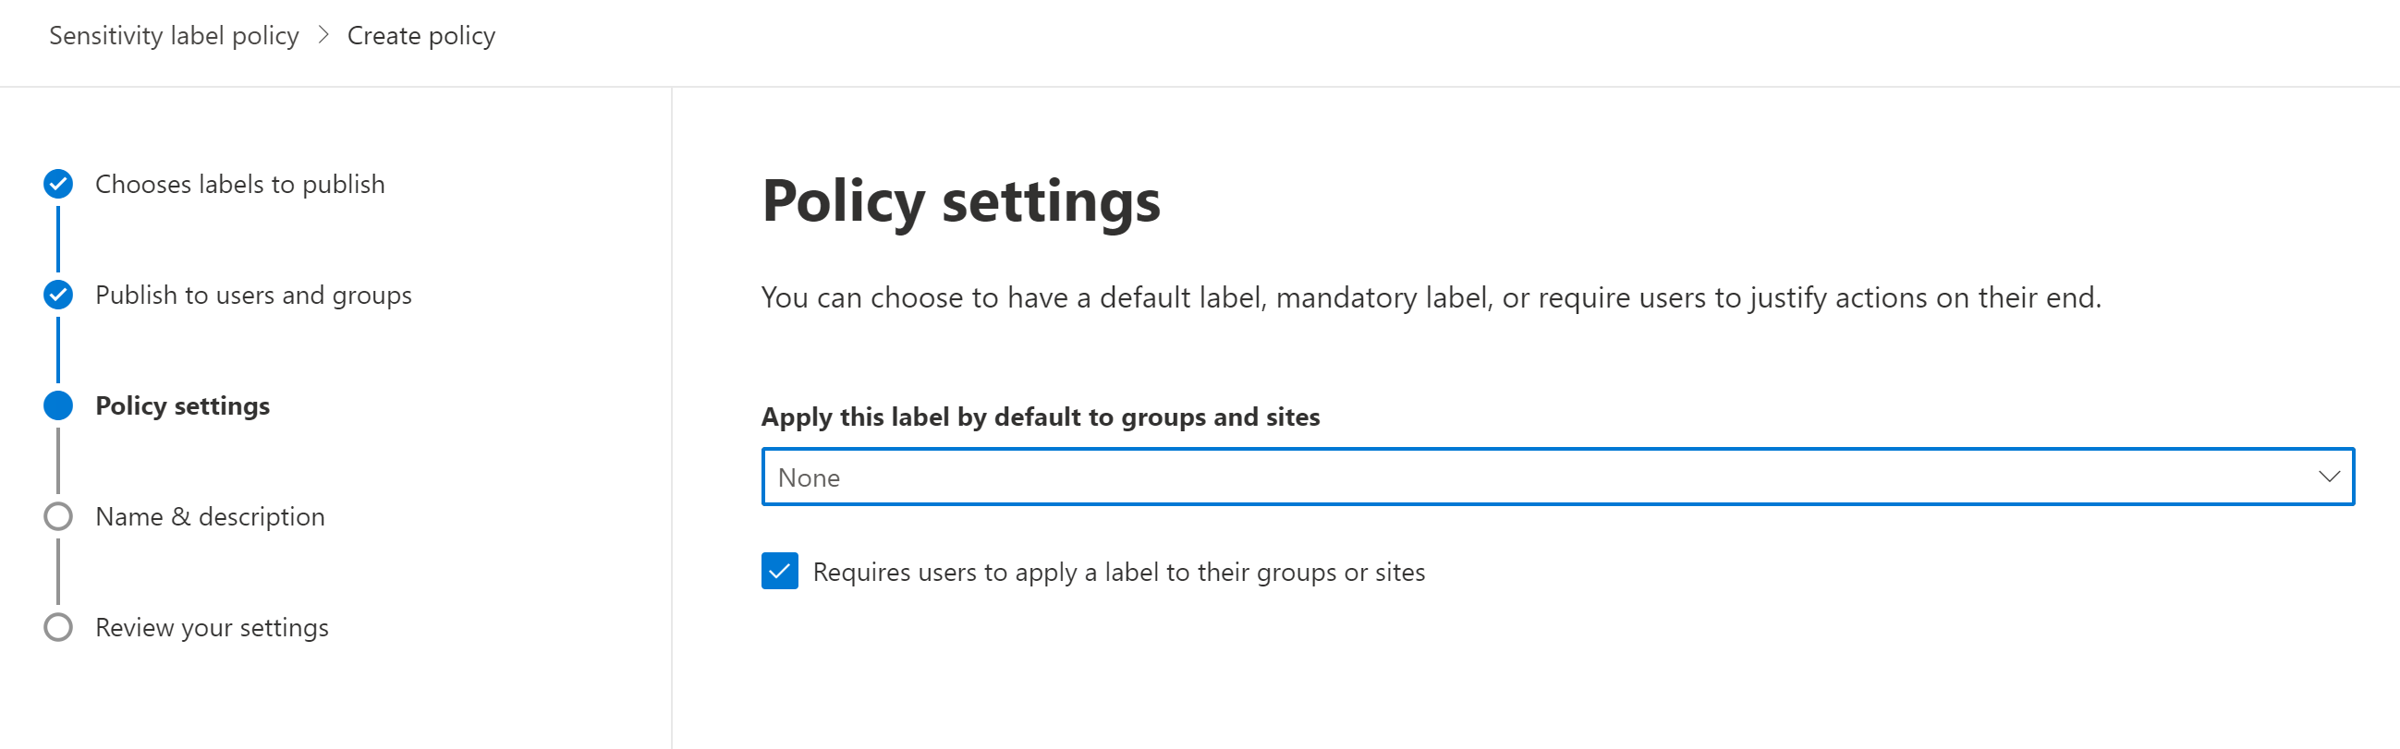
Task: Jump to the Name & description step
Action: pos(210,517)
